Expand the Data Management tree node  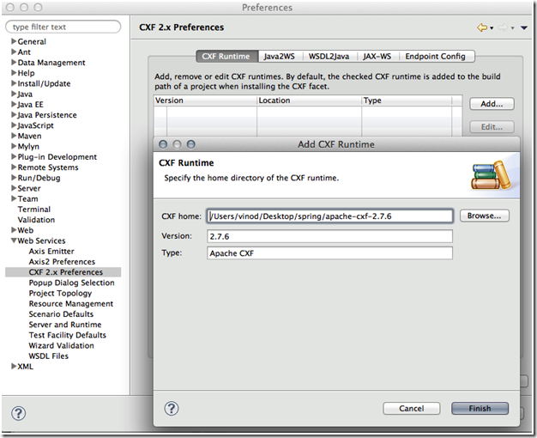[x=14, y=62]
